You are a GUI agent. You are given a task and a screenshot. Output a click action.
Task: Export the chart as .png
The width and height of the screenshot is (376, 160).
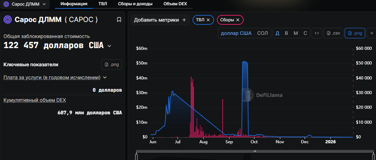tap(355, 33)
